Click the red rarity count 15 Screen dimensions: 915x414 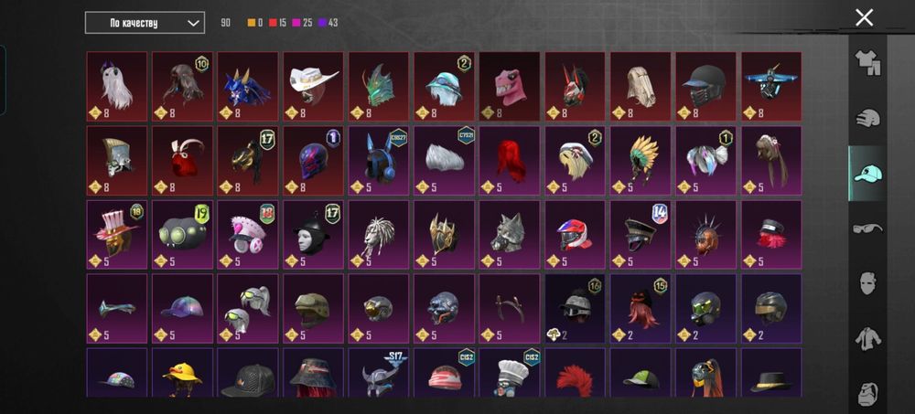[282, 23]
